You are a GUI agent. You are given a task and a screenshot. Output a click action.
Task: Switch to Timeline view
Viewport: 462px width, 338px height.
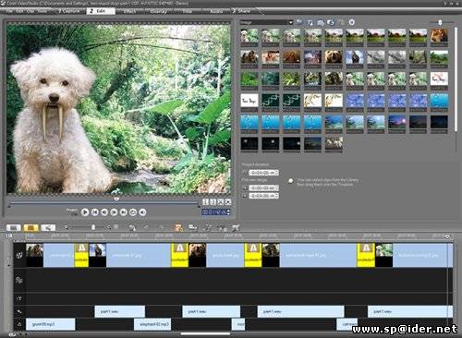pos(30,228)
